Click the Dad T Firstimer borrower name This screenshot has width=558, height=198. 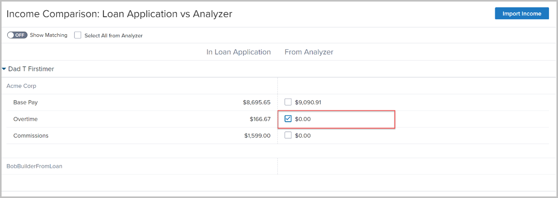(31, 69)
